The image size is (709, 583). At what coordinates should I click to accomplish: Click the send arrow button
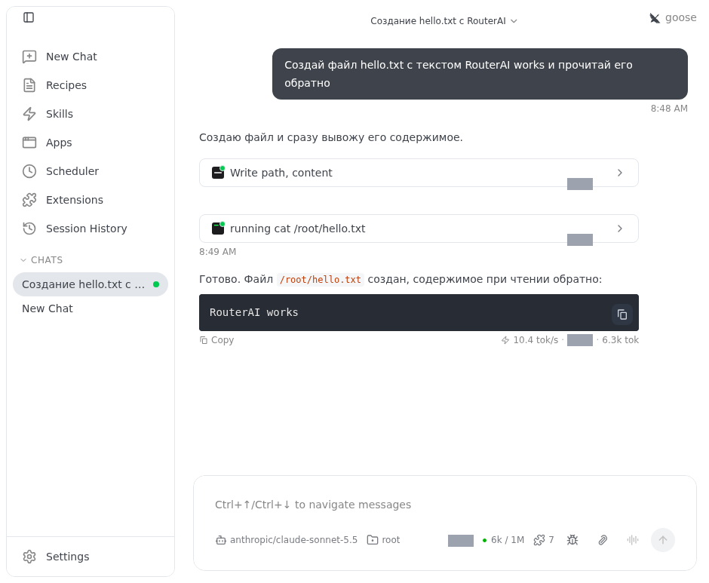[x=663, y=540]
